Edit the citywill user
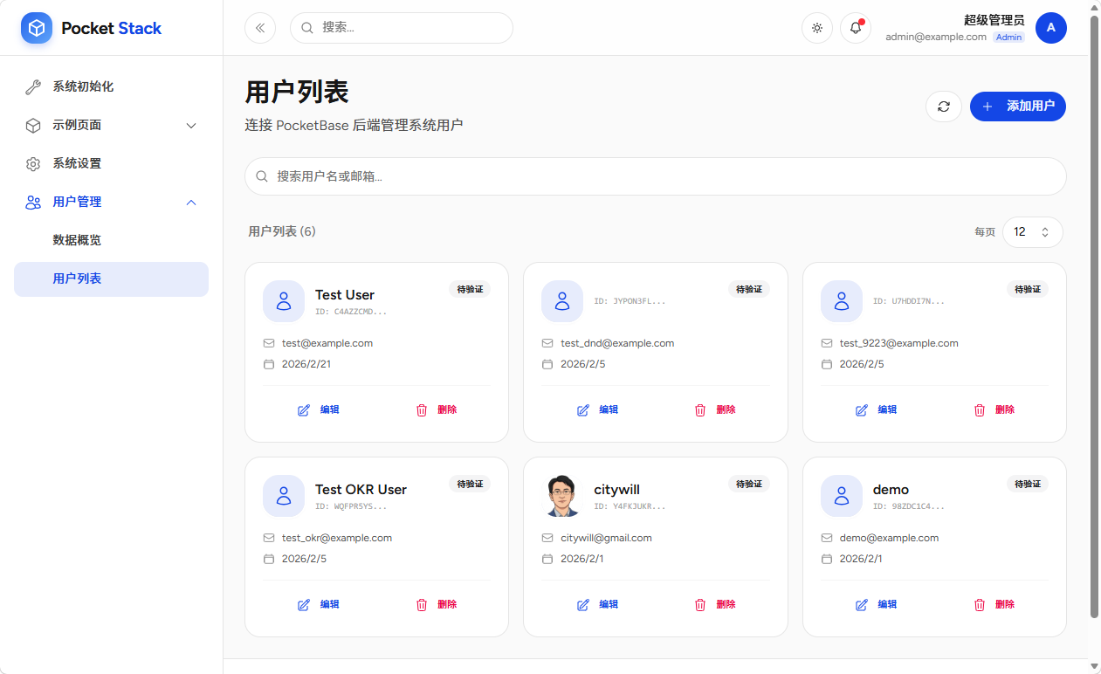 [x=597, y=604]
